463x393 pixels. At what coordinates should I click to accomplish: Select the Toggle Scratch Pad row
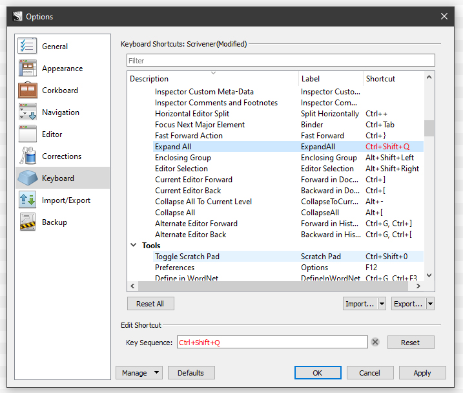(288, 257)
